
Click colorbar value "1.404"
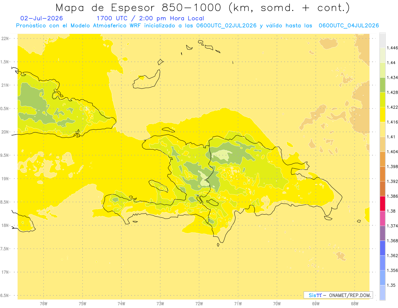pyautogui.click(x=393, y=152)
